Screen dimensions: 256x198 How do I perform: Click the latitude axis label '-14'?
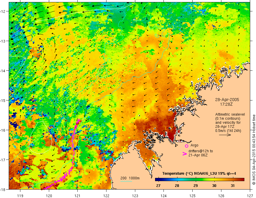tap(3, 70)
